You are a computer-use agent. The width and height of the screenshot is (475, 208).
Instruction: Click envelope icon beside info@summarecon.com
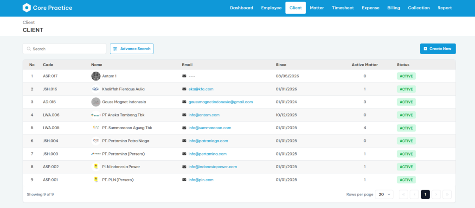pos(184,128)
